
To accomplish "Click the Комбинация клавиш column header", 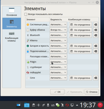I will (79, 20).
